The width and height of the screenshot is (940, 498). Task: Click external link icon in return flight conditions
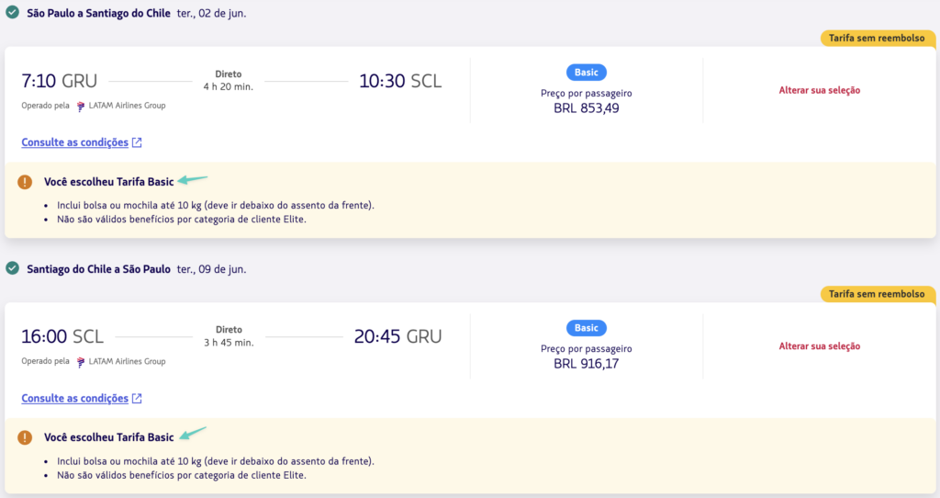(x=137, y=399)
